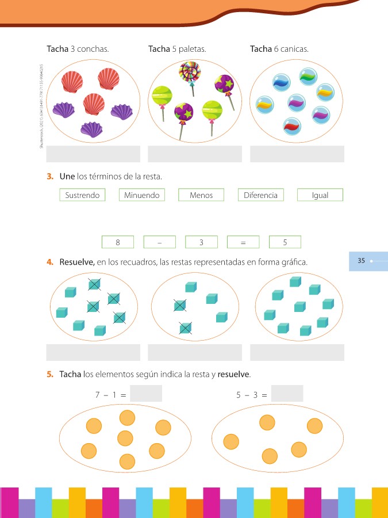Click the gray answer box under conchas

click(x=93, y=154)
